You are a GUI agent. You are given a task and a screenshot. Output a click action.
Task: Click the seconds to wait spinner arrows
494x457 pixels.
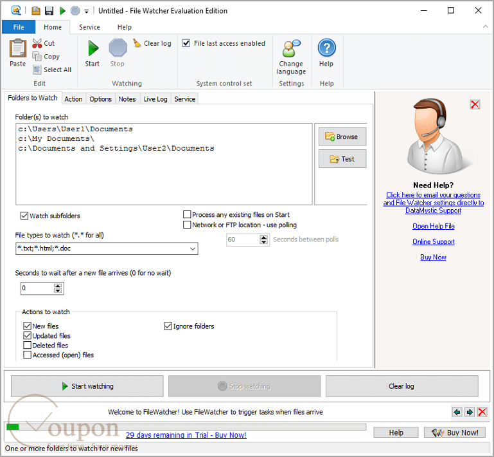[x=58, y=288]
